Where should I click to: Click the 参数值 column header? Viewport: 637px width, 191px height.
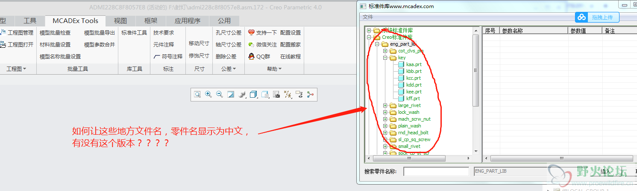pyautogui.click(x=585, y=31)
